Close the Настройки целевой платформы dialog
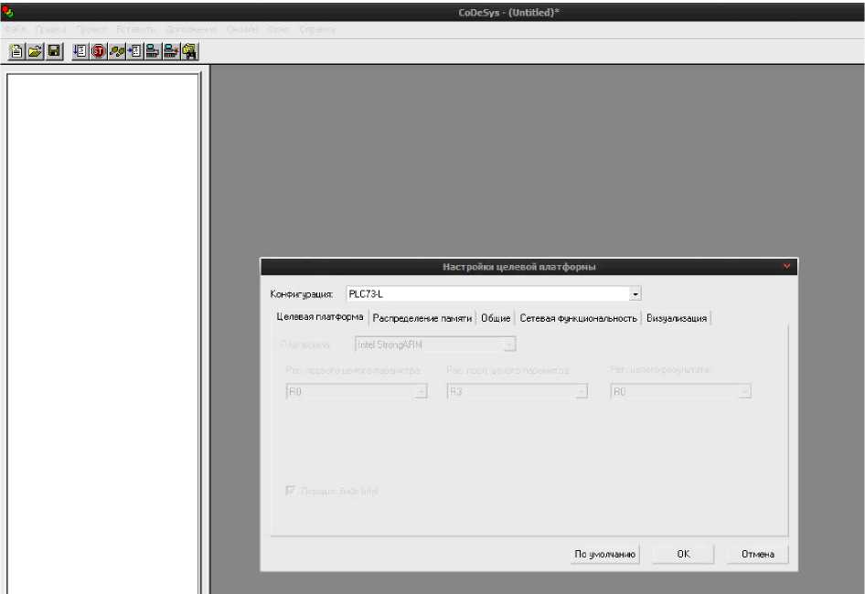Image resolution: width=865 pixels, height=594 pixels. tap(786, 266)
